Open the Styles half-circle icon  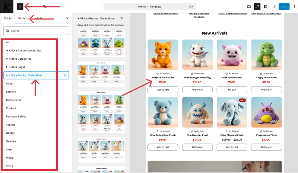[x=265, y=6]
